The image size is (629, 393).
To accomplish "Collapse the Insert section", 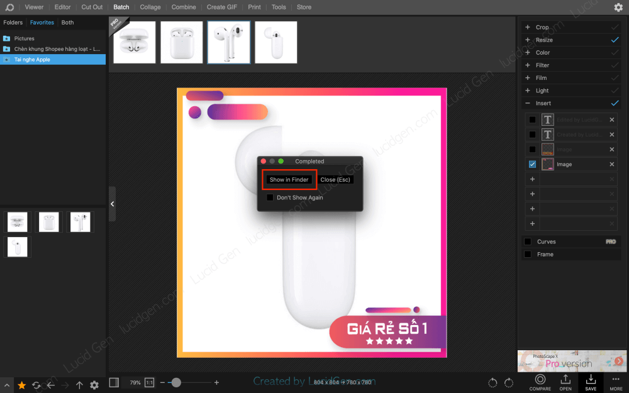I will coord(528,103).
